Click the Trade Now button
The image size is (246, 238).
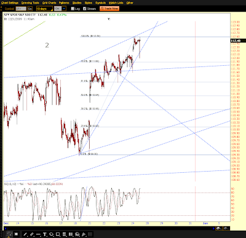click(109, 9)
